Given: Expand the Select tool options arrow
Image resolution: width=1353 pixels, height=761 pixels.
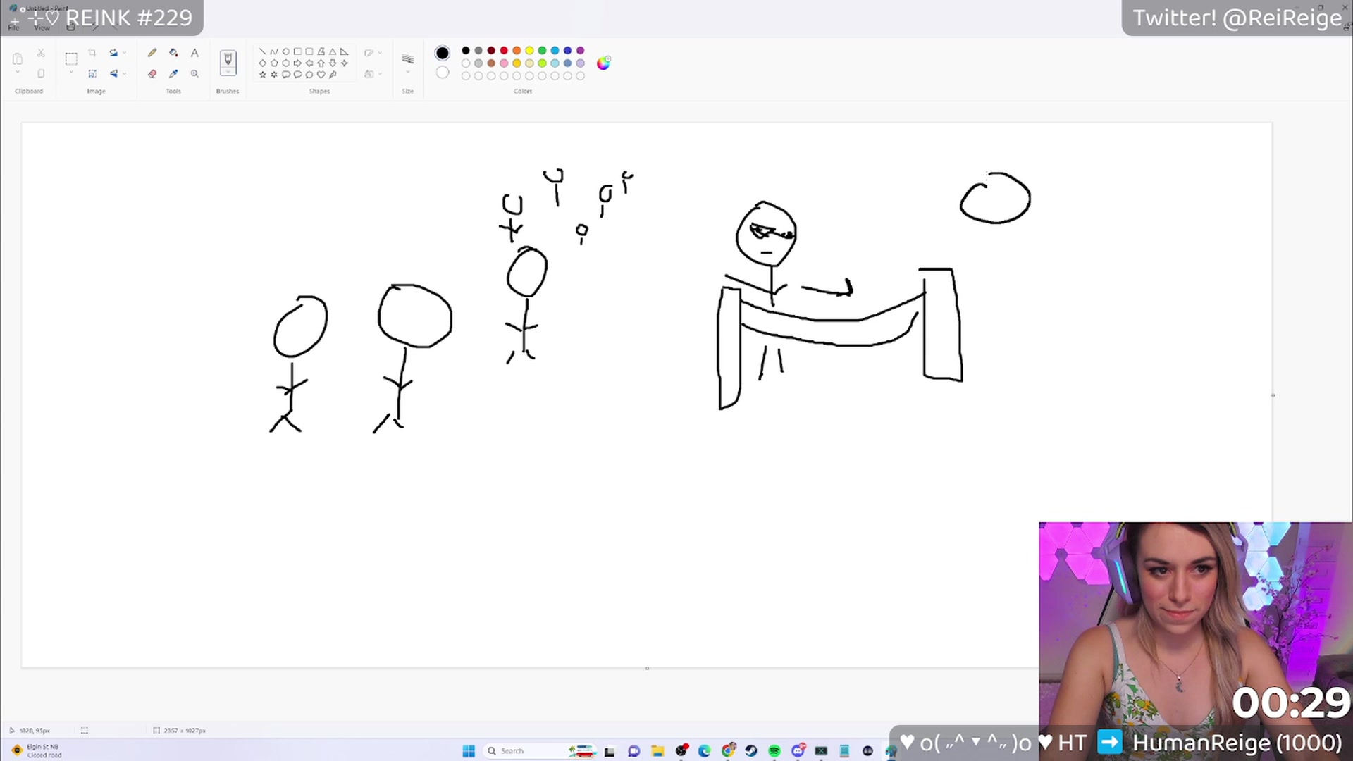Looking at the screenshot, I should click(x=71, y=73).
